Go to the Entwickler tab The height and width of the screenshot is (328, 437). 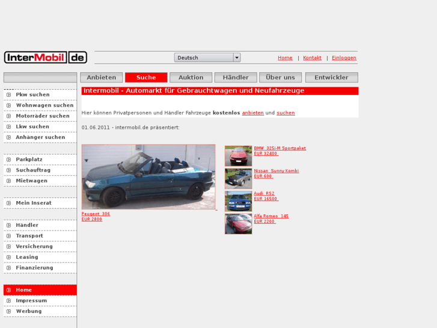(x=332, y=77)
